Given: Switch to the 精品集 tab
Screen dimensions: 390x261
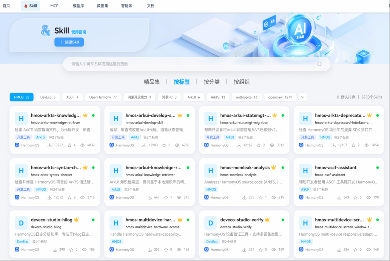Looking at the screenshot, I should (x=152, y=82).
